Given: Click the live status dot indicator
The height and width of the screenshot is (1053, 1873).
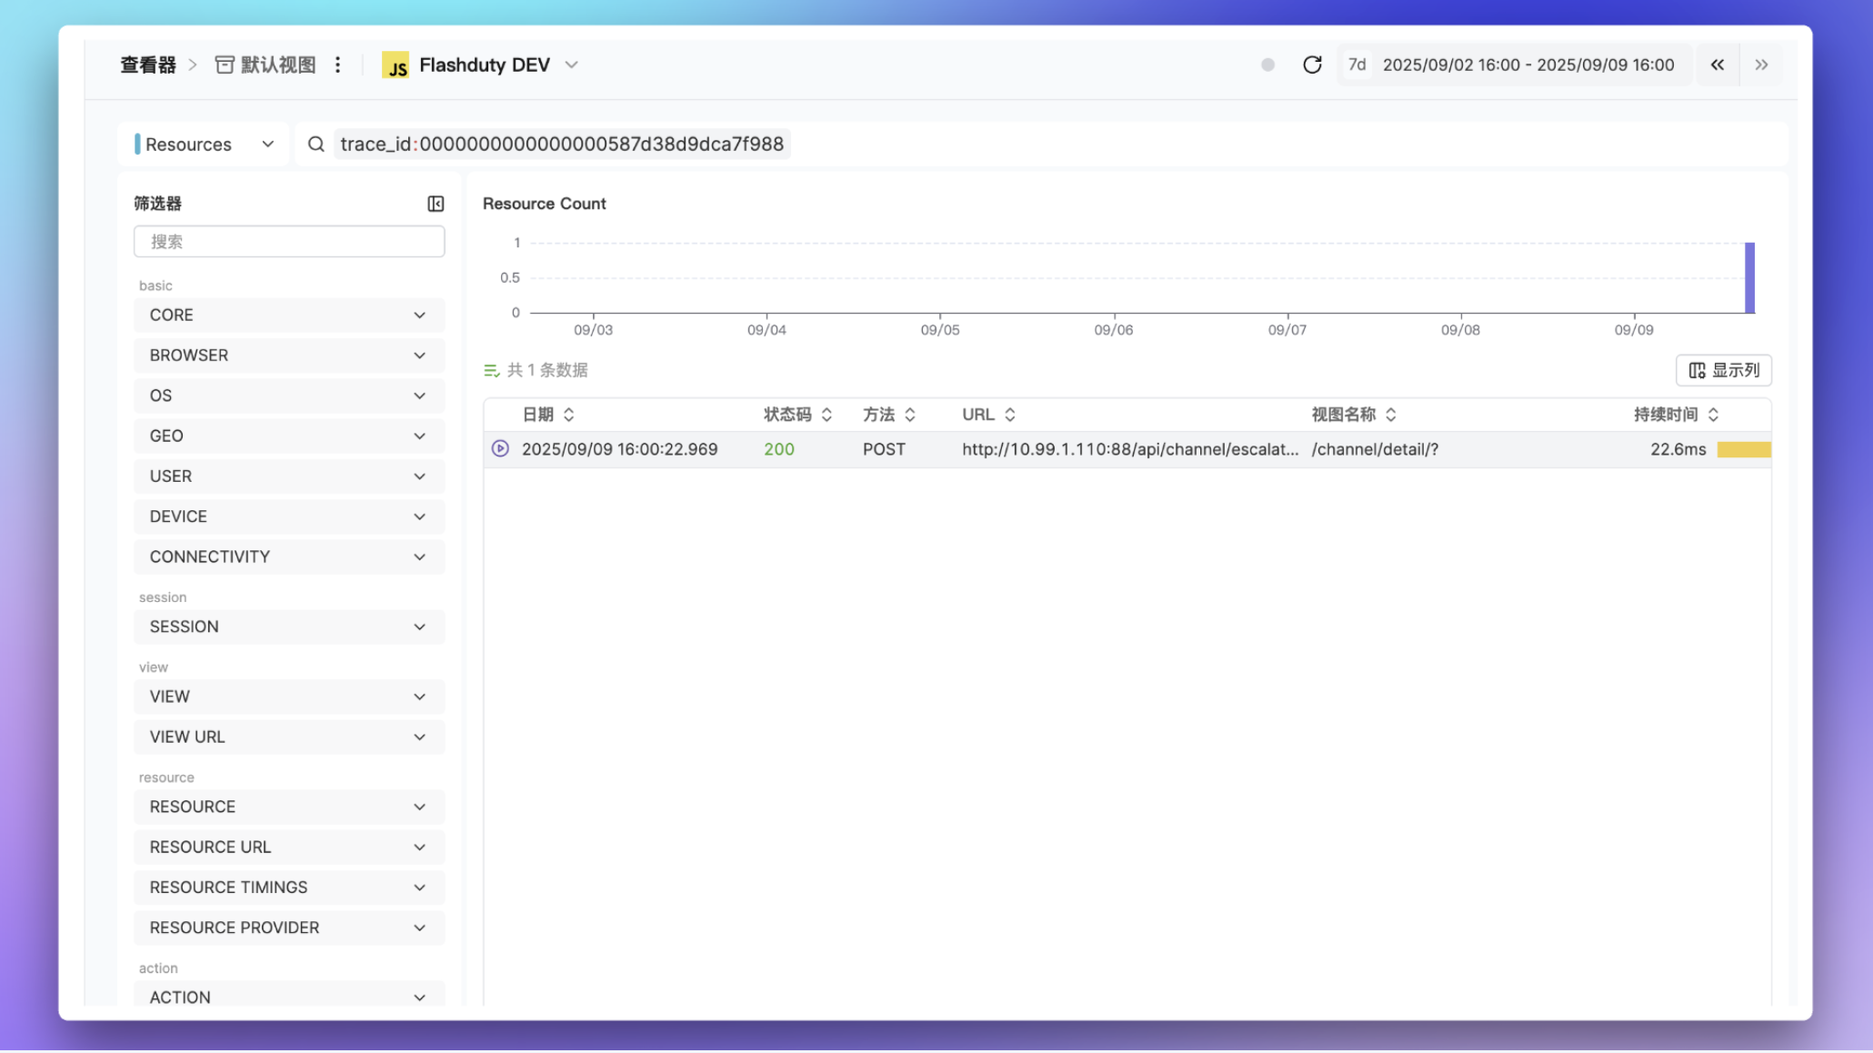Looking at the screenshot, I should (1267, 65).
